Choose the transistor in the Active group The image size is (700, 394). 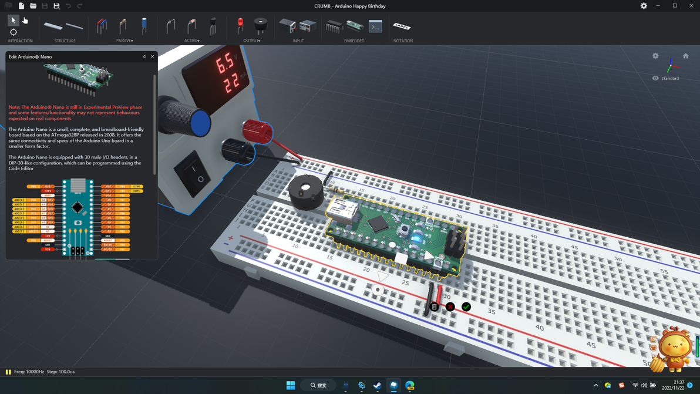pyautogui.click(x=213, y=26)
